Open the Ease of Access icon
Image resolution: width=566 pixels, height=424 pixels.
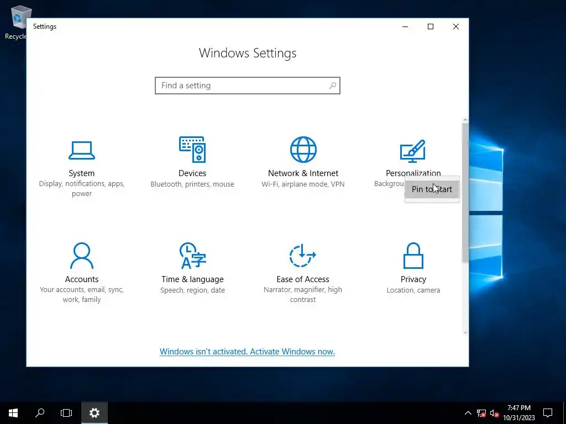(302, 256)
